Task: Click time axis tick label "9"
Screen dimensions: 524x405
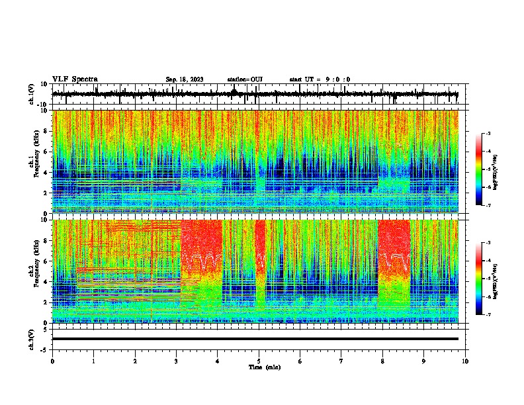Action: click(x=423, y=361)
